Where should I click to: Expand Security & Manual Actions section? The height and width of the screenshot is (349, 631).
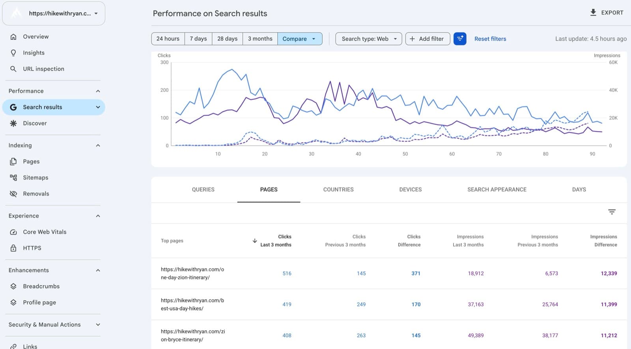(98, 325)
